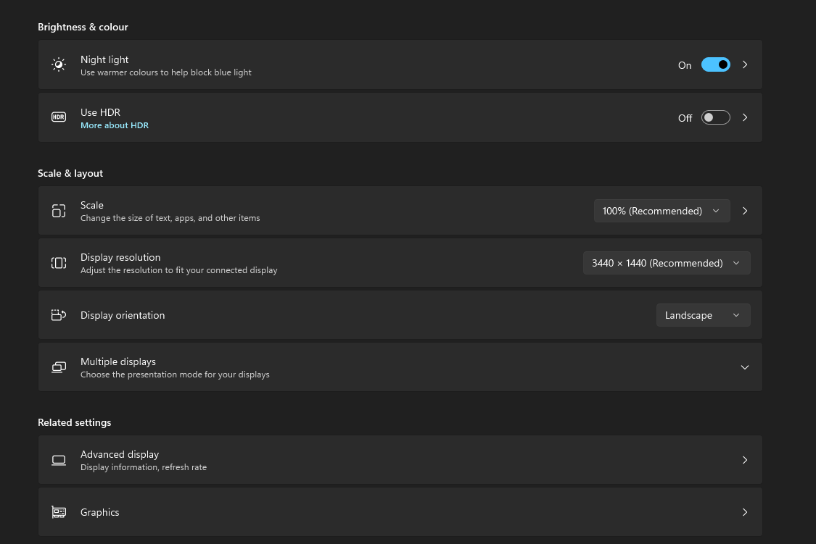The width and height of the screenshot is (816, 544).
Task: Click the Scale setting icon
Action: (59, 211)
